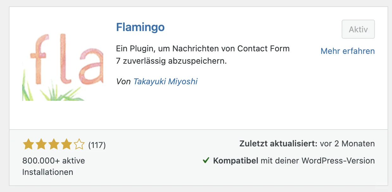Click the vor 2 Monaten update time
This screenshot has width=392, height=192.
[347, 144]
